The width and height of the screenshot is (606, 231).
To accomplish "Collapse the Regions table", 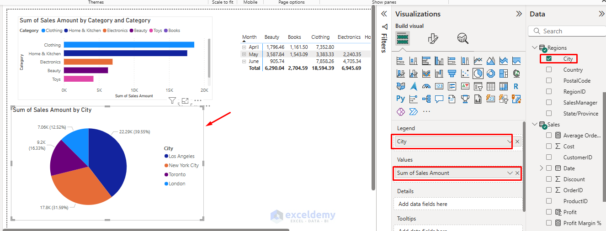I will pyautogui.click(x=535, y=47).
